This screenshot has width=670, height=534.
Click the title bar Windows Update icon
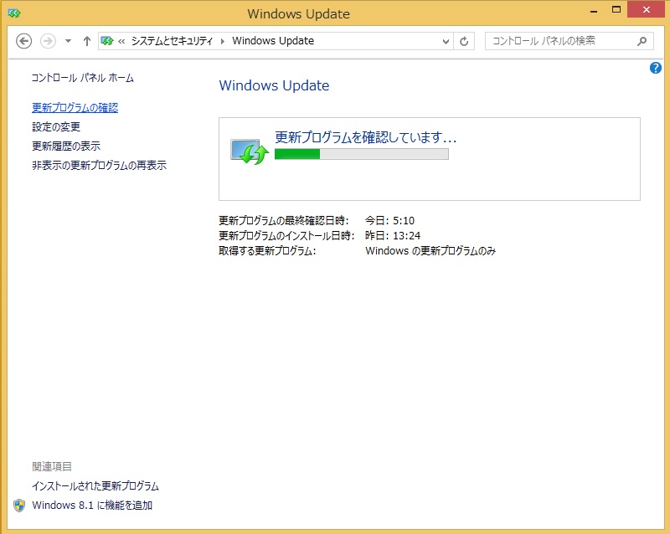[14, 13]
